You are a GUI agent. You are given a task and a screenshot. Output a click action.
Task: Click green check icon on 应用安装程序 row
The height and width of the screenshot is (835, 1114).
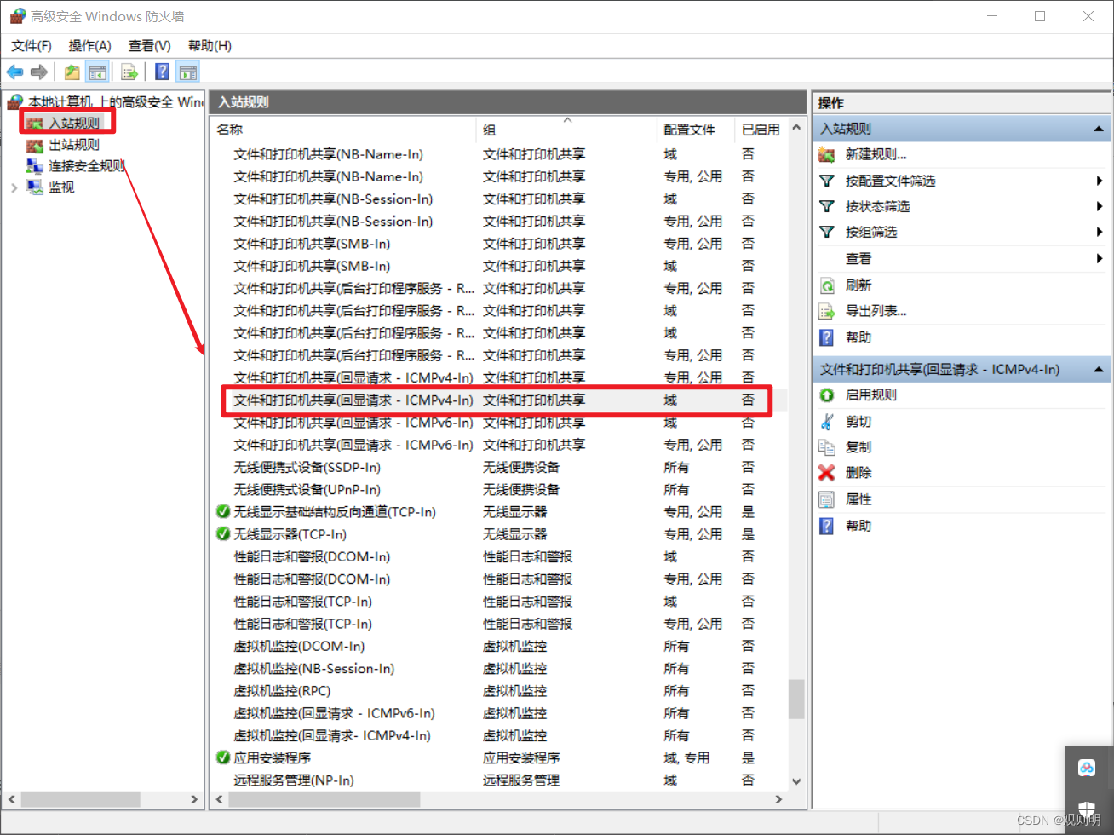[x=223, y=757]
